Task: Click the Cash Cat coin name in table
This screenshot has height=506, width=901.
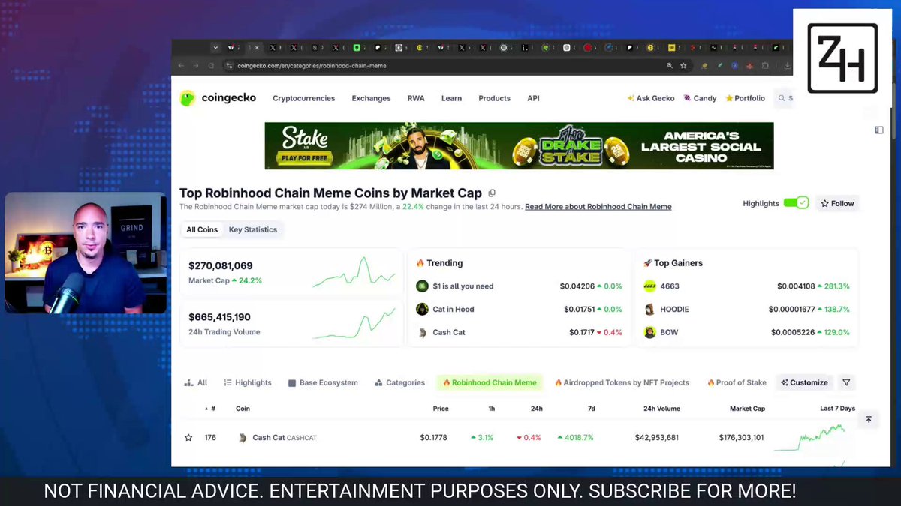Action: 268,438
